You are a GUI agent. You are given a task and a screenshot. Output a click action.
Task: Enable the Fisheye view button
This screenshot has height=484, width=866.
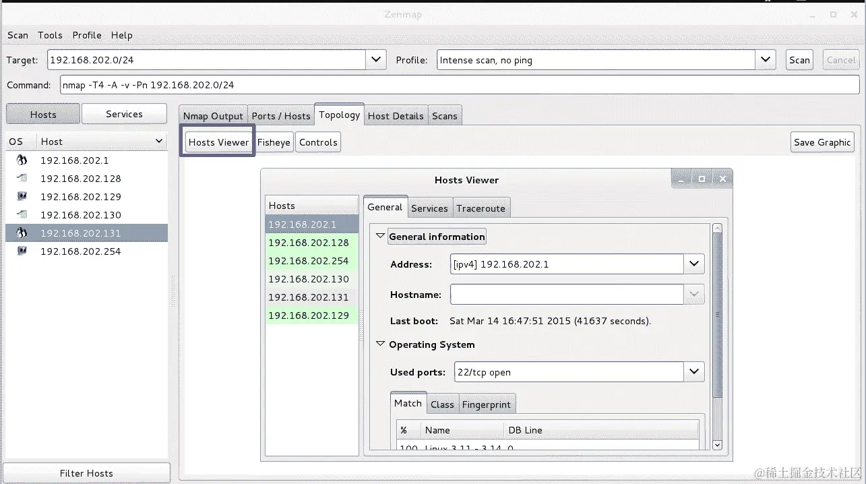[274, 142]
